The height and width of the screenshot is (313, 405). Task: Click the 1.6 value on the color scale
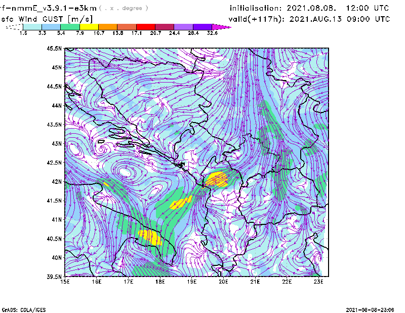[23, 33]
